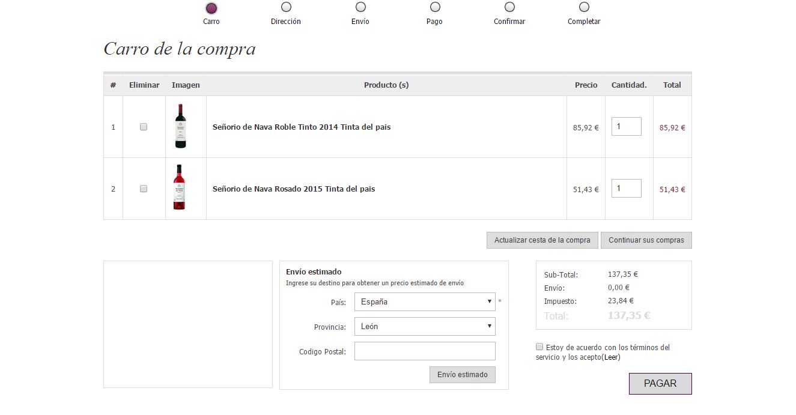The width and height of the screenshot is (796, 415).
Task: Click the Carro de la compra heading
Action: 180,49
